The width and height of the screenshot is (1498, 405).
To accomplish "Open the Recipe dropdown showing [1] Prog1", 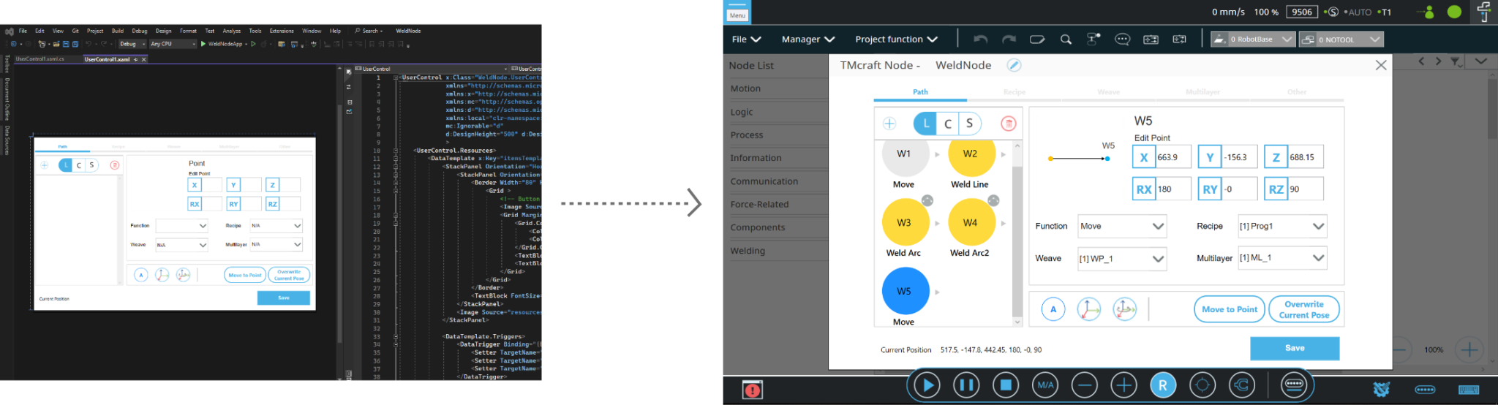I will coord(1281,226).
